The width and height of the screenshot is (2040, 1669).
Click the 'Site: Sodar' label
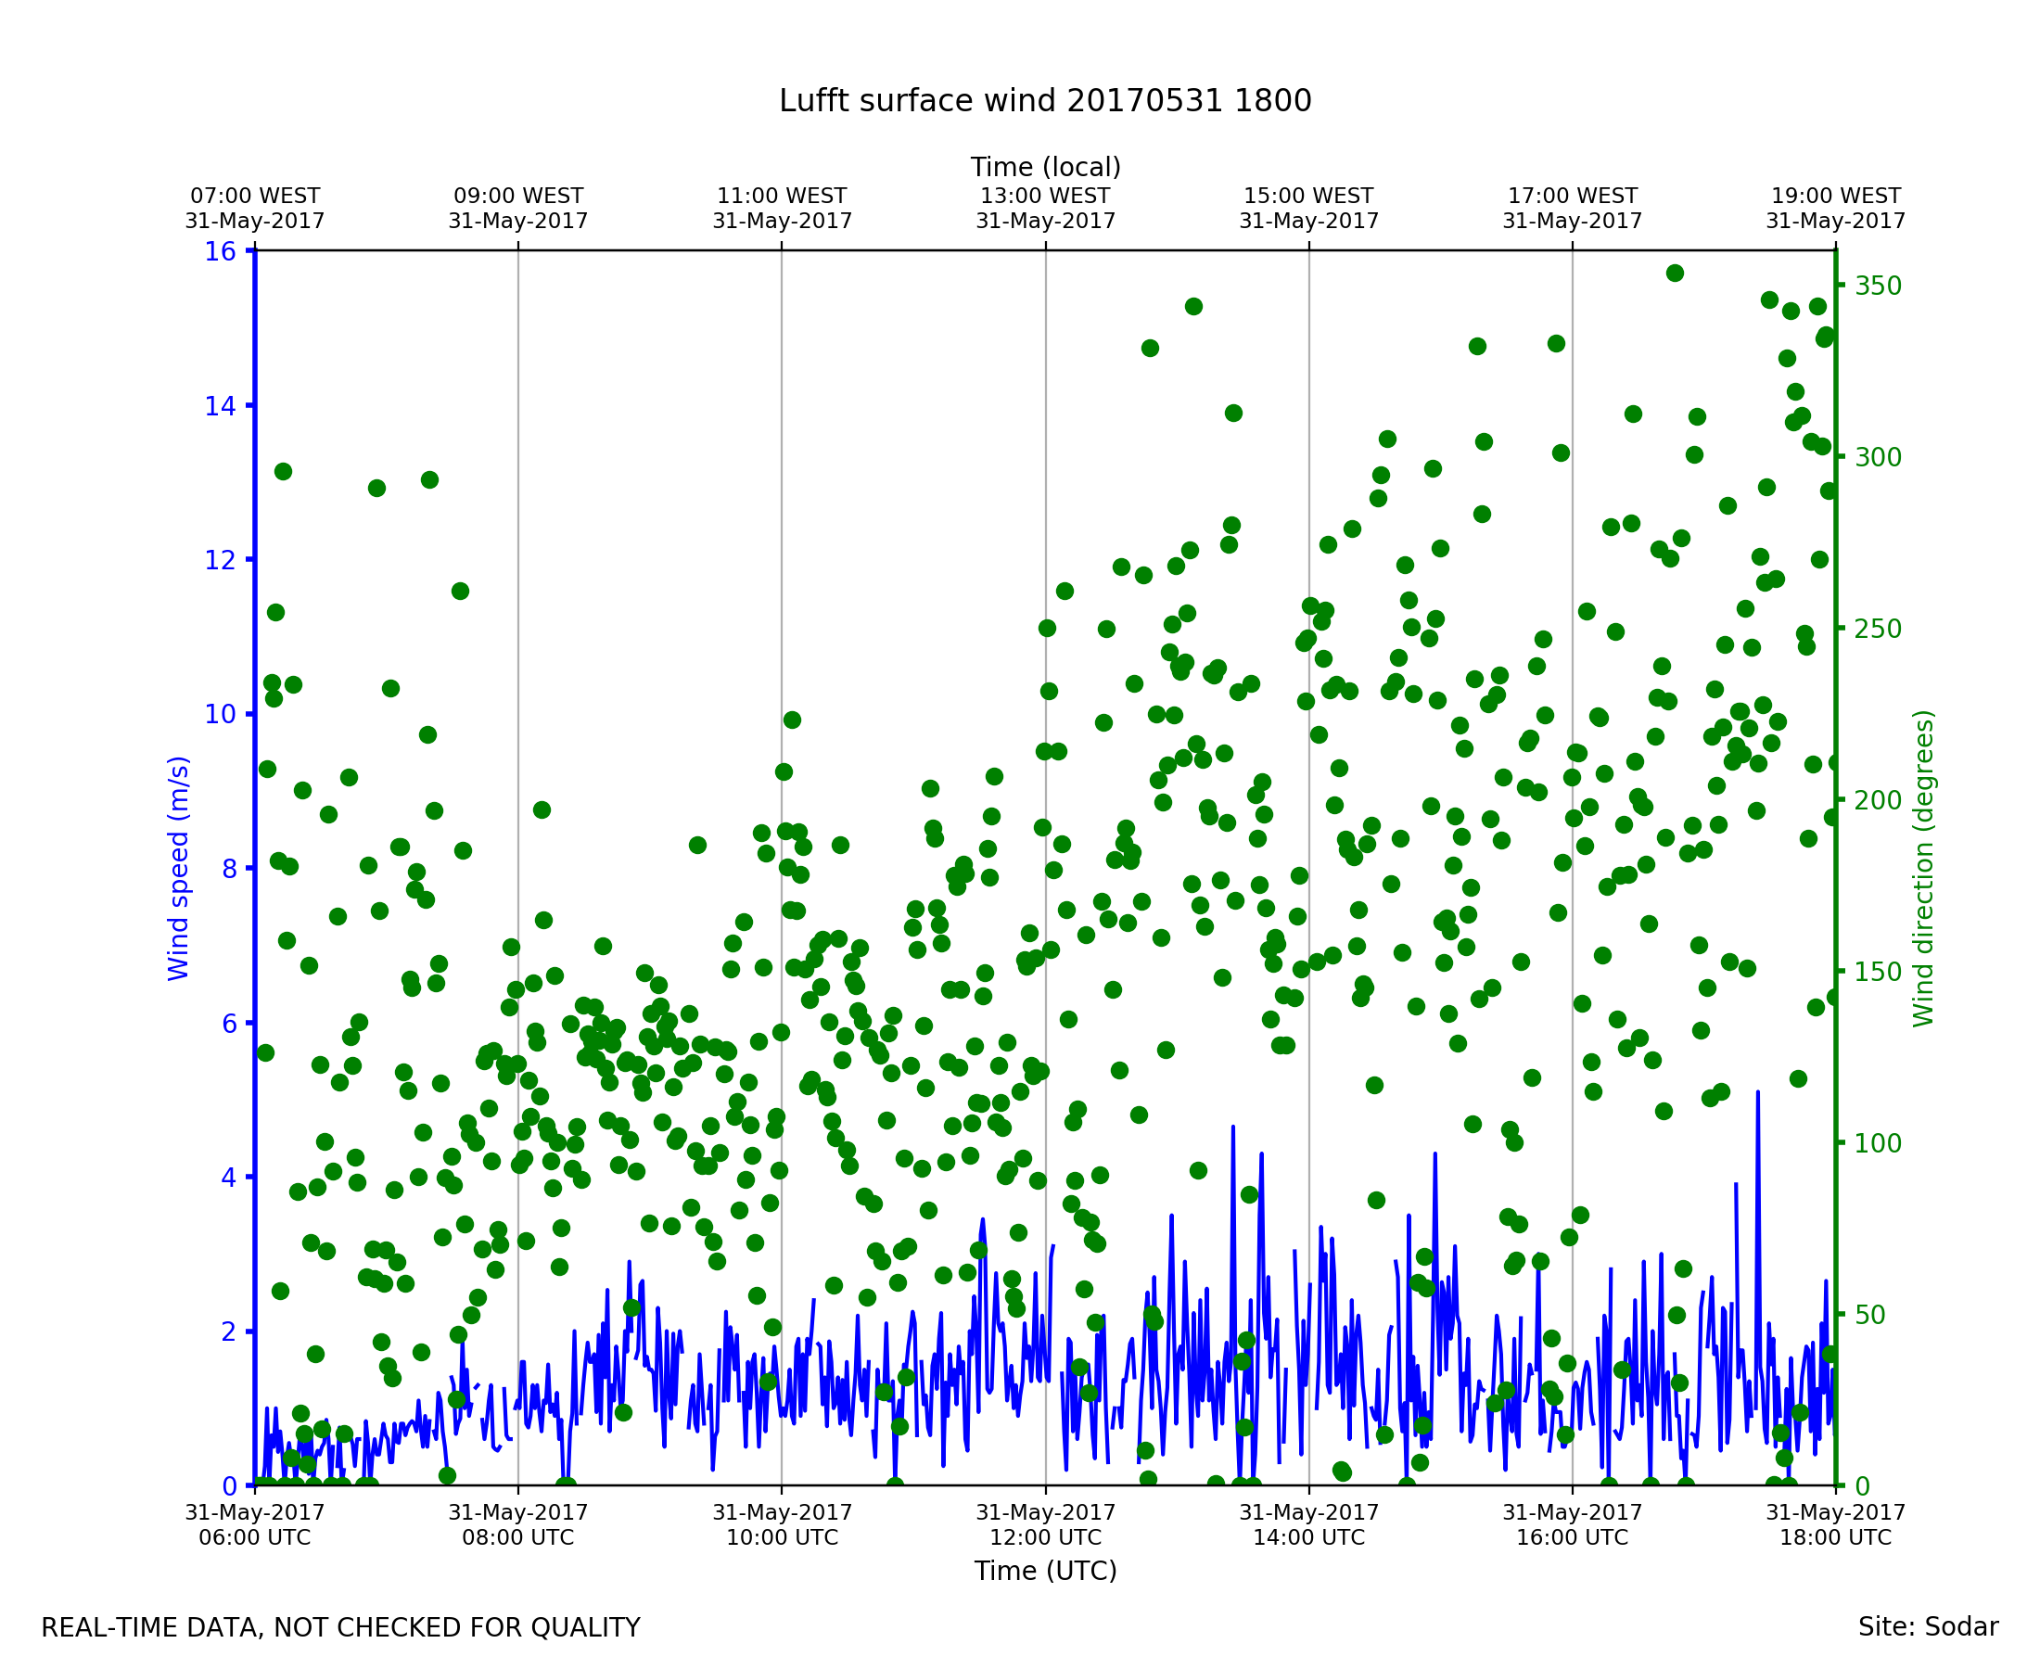click(1928, 1626)
